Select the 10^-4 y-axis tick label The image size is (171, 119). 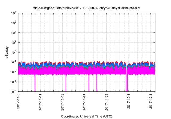(x=13, y=92)
